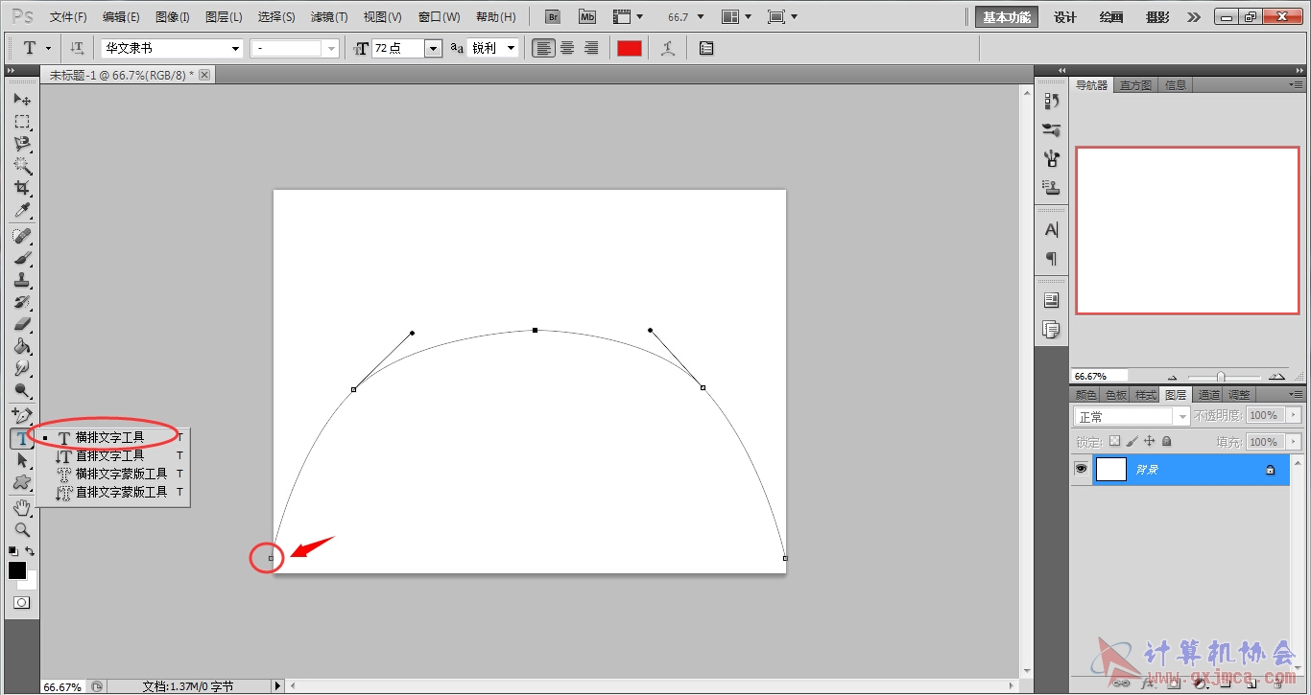Align text right

590,48
